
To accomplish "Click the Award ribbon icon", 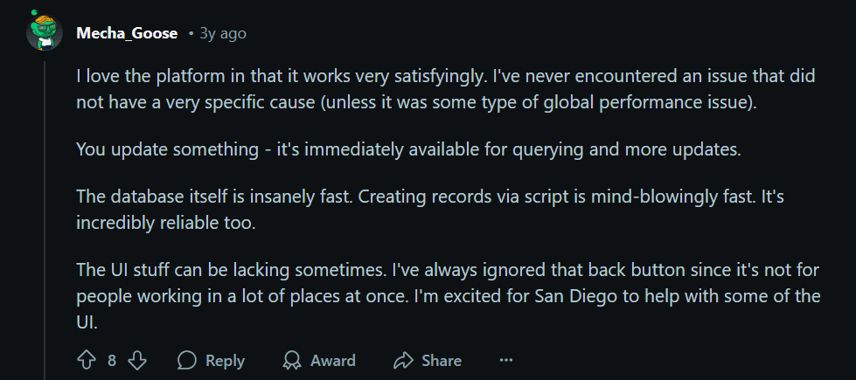I will point(292,360).
